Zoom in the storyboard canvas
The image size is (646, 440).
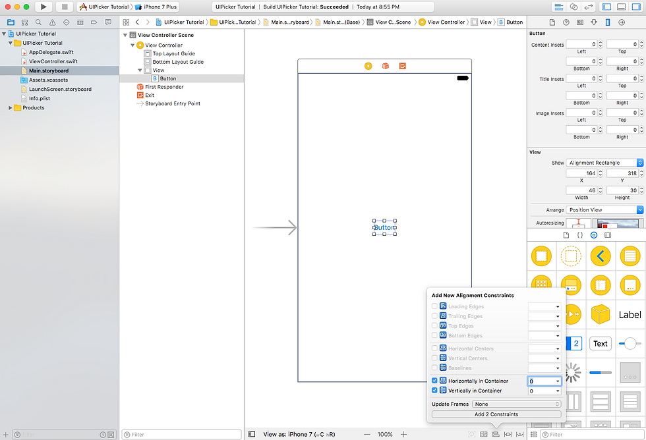[403, 434]
